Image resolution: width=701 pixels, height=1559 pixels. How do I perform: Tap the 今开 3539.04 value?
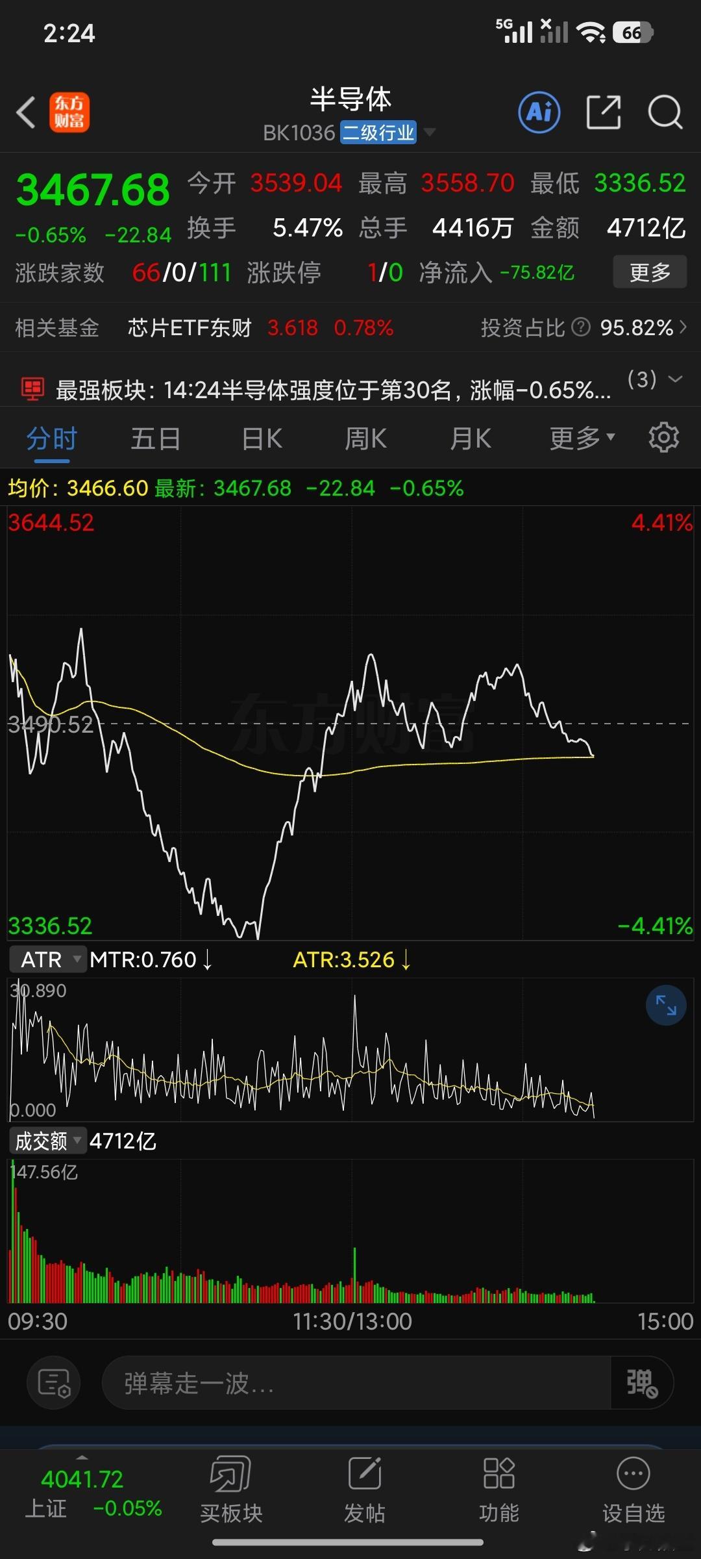coord(297,183)
